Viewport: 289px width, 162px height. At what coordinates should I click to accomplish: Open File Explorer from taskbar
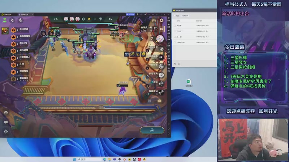point(110,159)
